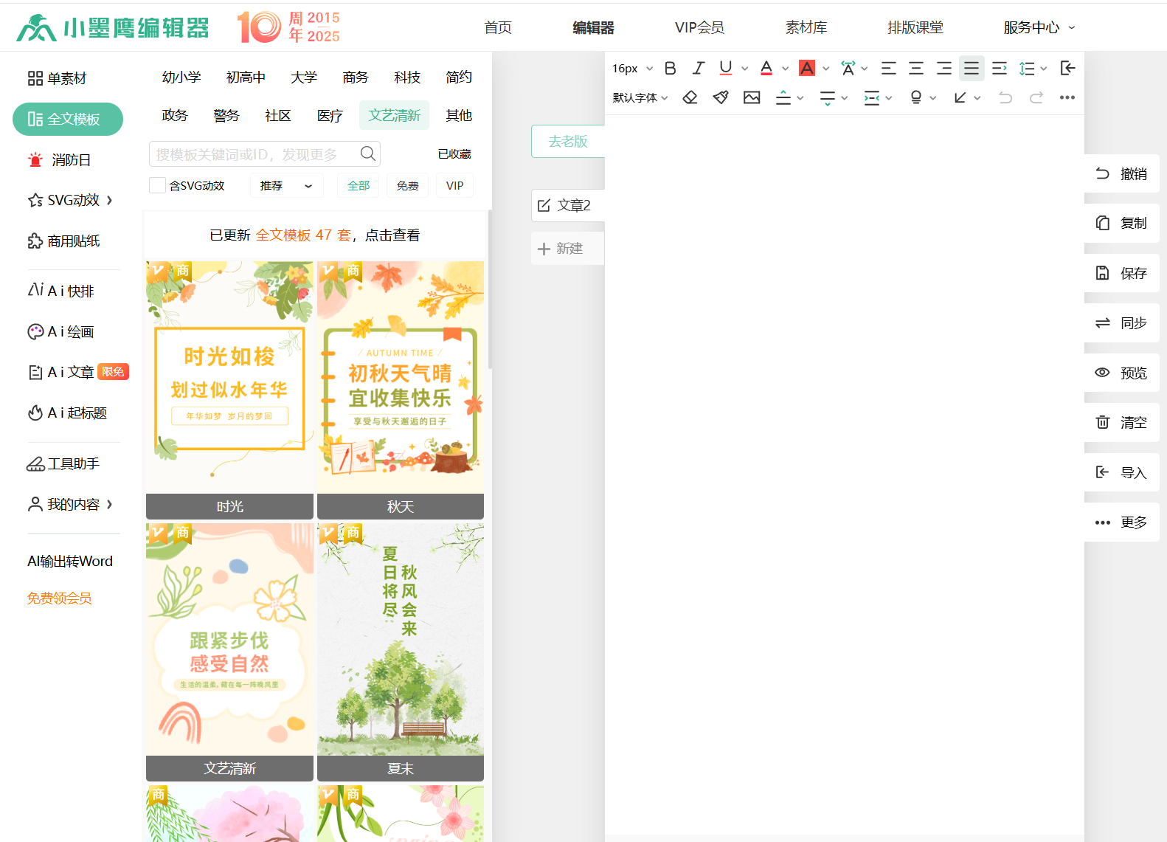1167x842 pixels.
Task: Filter templates by VIP only
Action: (454, 186)
